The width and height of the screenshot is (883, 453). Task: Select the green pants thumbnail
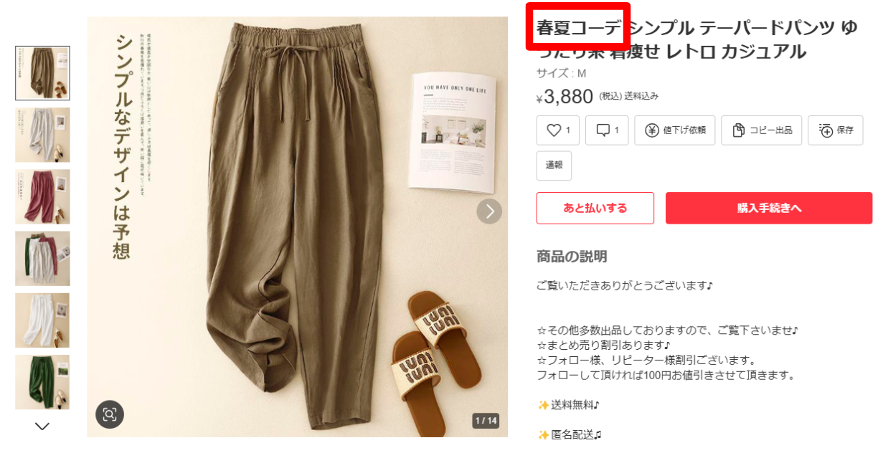point(43,382)
